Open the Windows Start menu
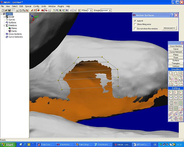 [8, 144]
